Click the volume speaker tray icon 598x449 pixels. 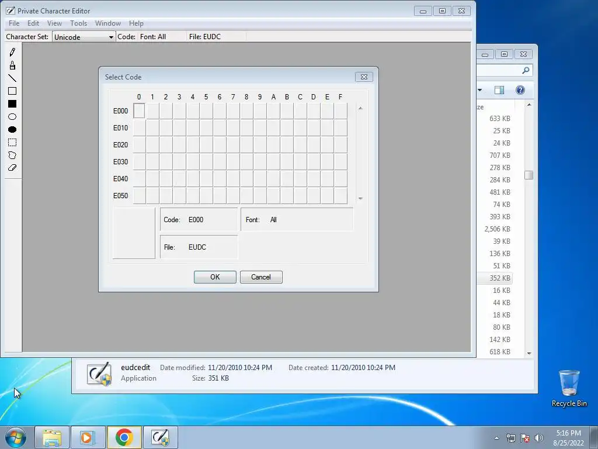click(539, 438)
